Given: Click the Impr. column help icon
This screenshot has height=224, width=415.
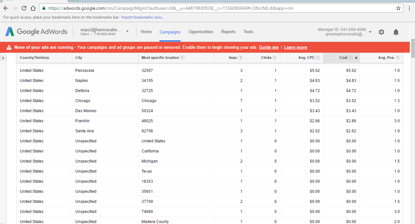Looking at the screenshot, I should point(240,58).
